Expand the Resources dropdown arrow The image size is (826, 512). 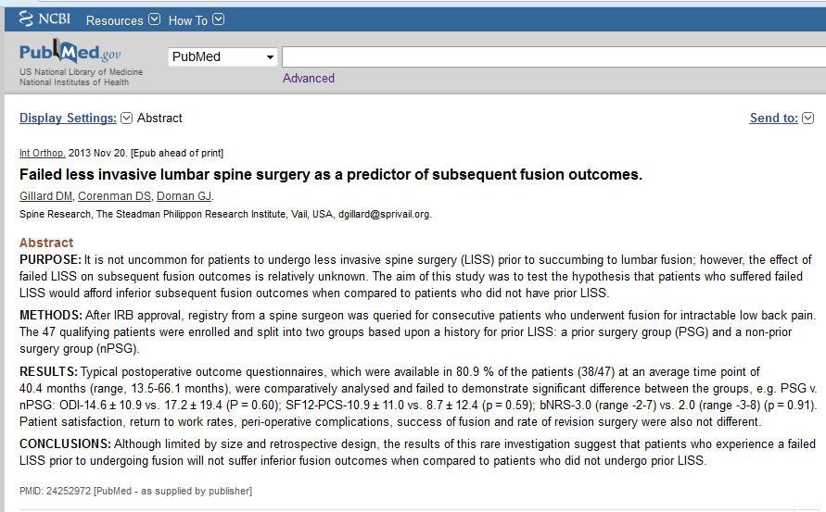[x=154, y=19]
